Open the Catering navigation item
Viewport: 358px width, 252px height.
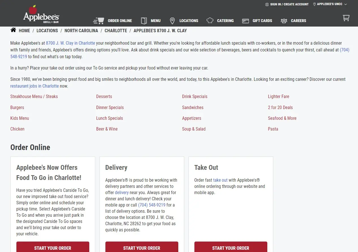pyautogui.click(x=225, y=21)
